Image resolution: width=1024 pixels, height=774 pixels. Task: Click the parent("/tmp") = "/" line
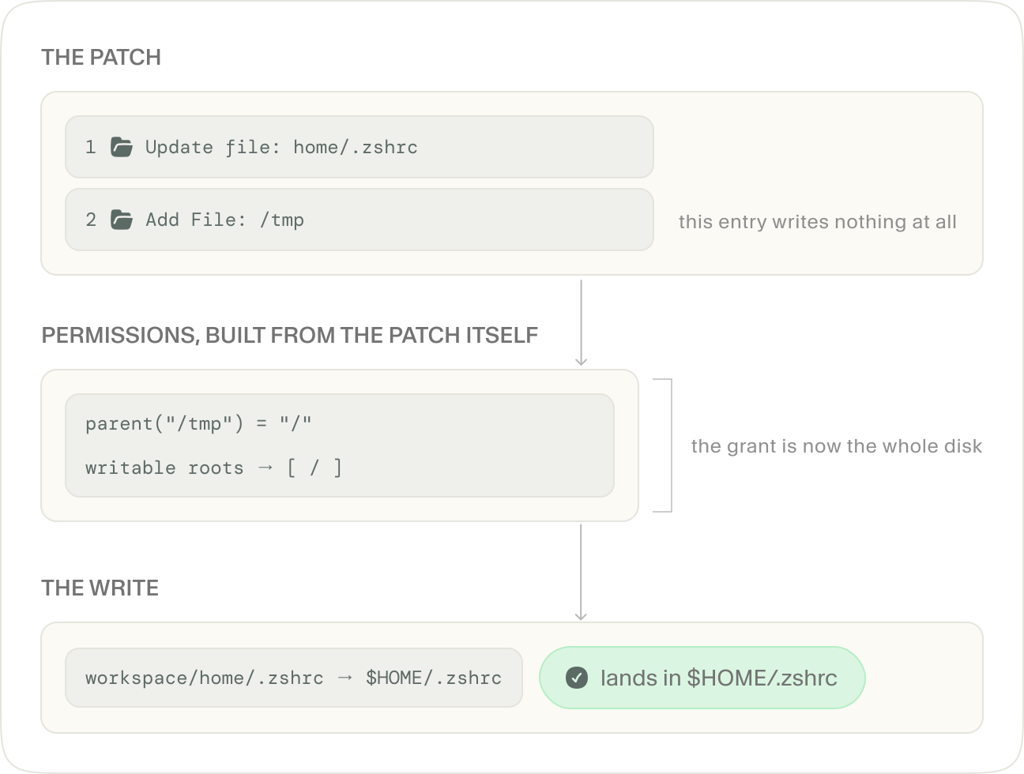[x=198, y=423]
